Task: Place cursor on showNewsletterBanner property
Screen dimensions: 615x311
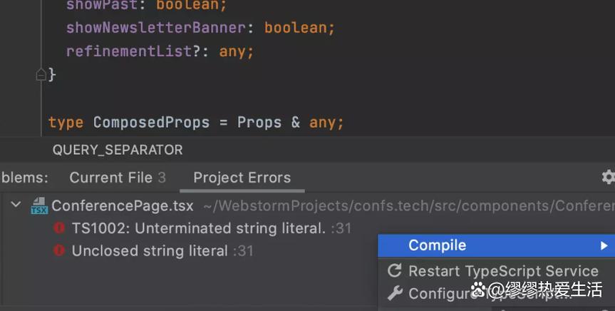Action: pos(155,29)
